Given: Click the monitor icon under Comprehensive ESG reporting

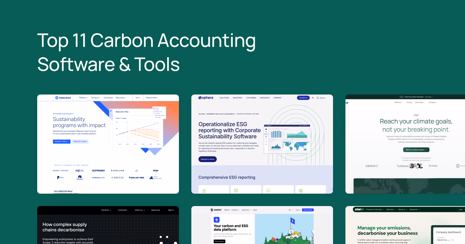Looking at the screenshot, I should 236,191.
